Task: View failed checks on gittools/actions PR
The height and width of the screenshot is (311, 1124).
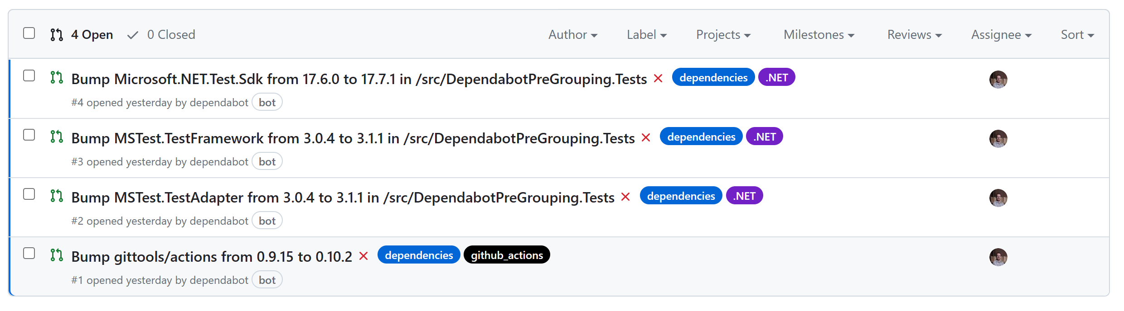Action: point(363,256)
